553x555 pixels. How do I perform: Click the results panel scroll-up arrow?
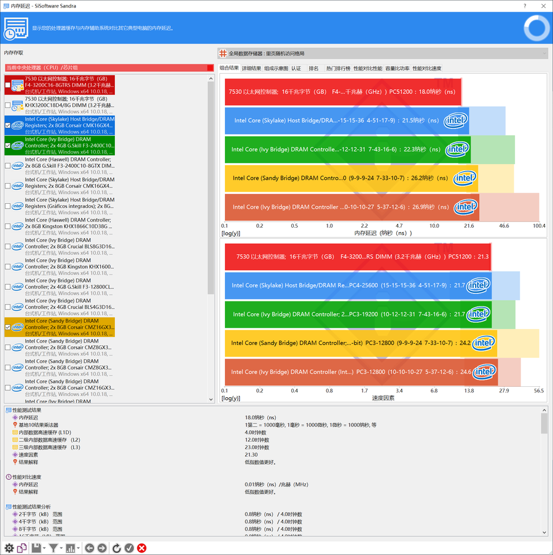coord(544,410)
